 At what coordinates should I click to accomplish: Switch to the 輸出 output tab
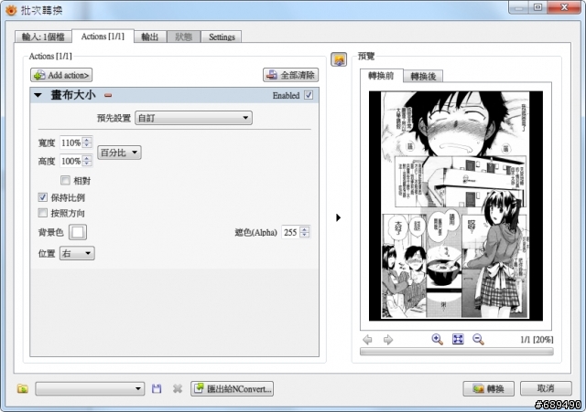tap(150, 37)
